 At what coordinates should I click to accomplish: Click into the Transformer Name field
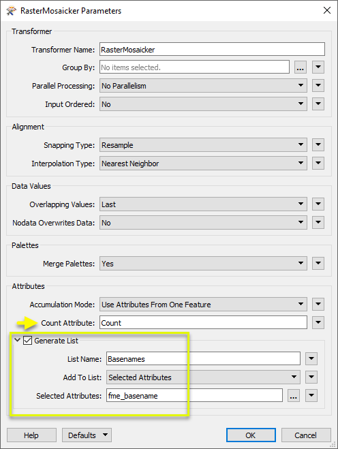212,49
